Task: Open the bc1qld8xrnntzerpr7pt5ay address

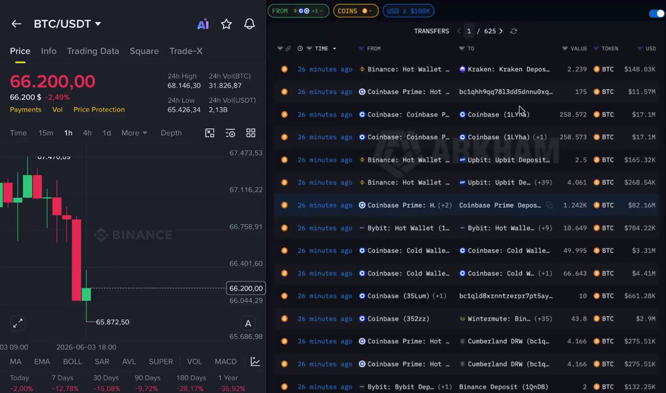Action: tap(506, 296)
